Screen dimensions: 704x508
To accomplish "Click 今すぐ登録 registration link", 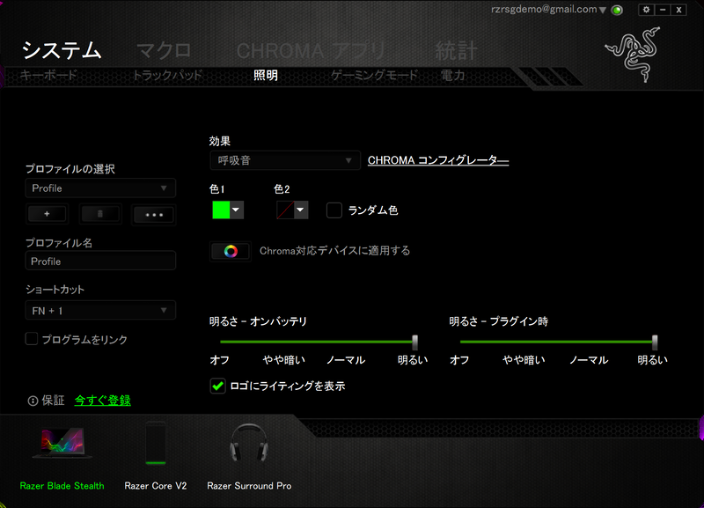I will coord(103,401).
